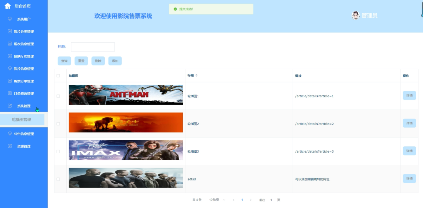423x208 pixels.
Task: Expand the 订单修改管理 sidebar menu
Action: pos(24,93)
